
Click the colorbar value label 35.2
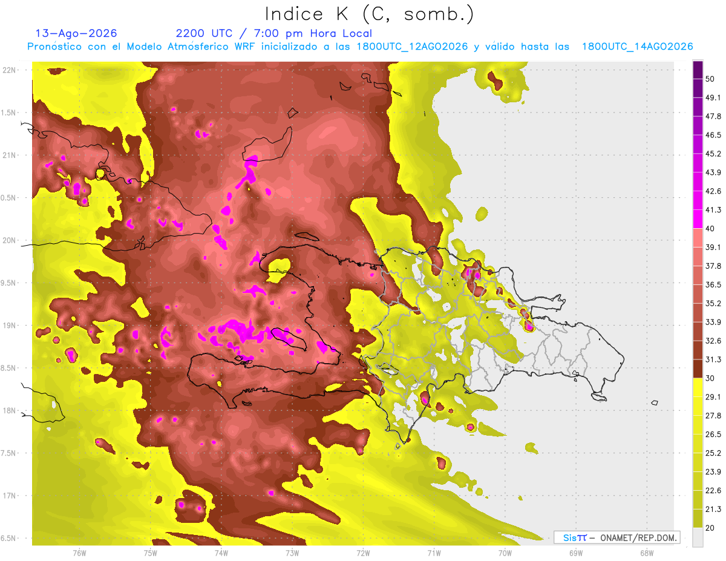click(x=713, y=304)
